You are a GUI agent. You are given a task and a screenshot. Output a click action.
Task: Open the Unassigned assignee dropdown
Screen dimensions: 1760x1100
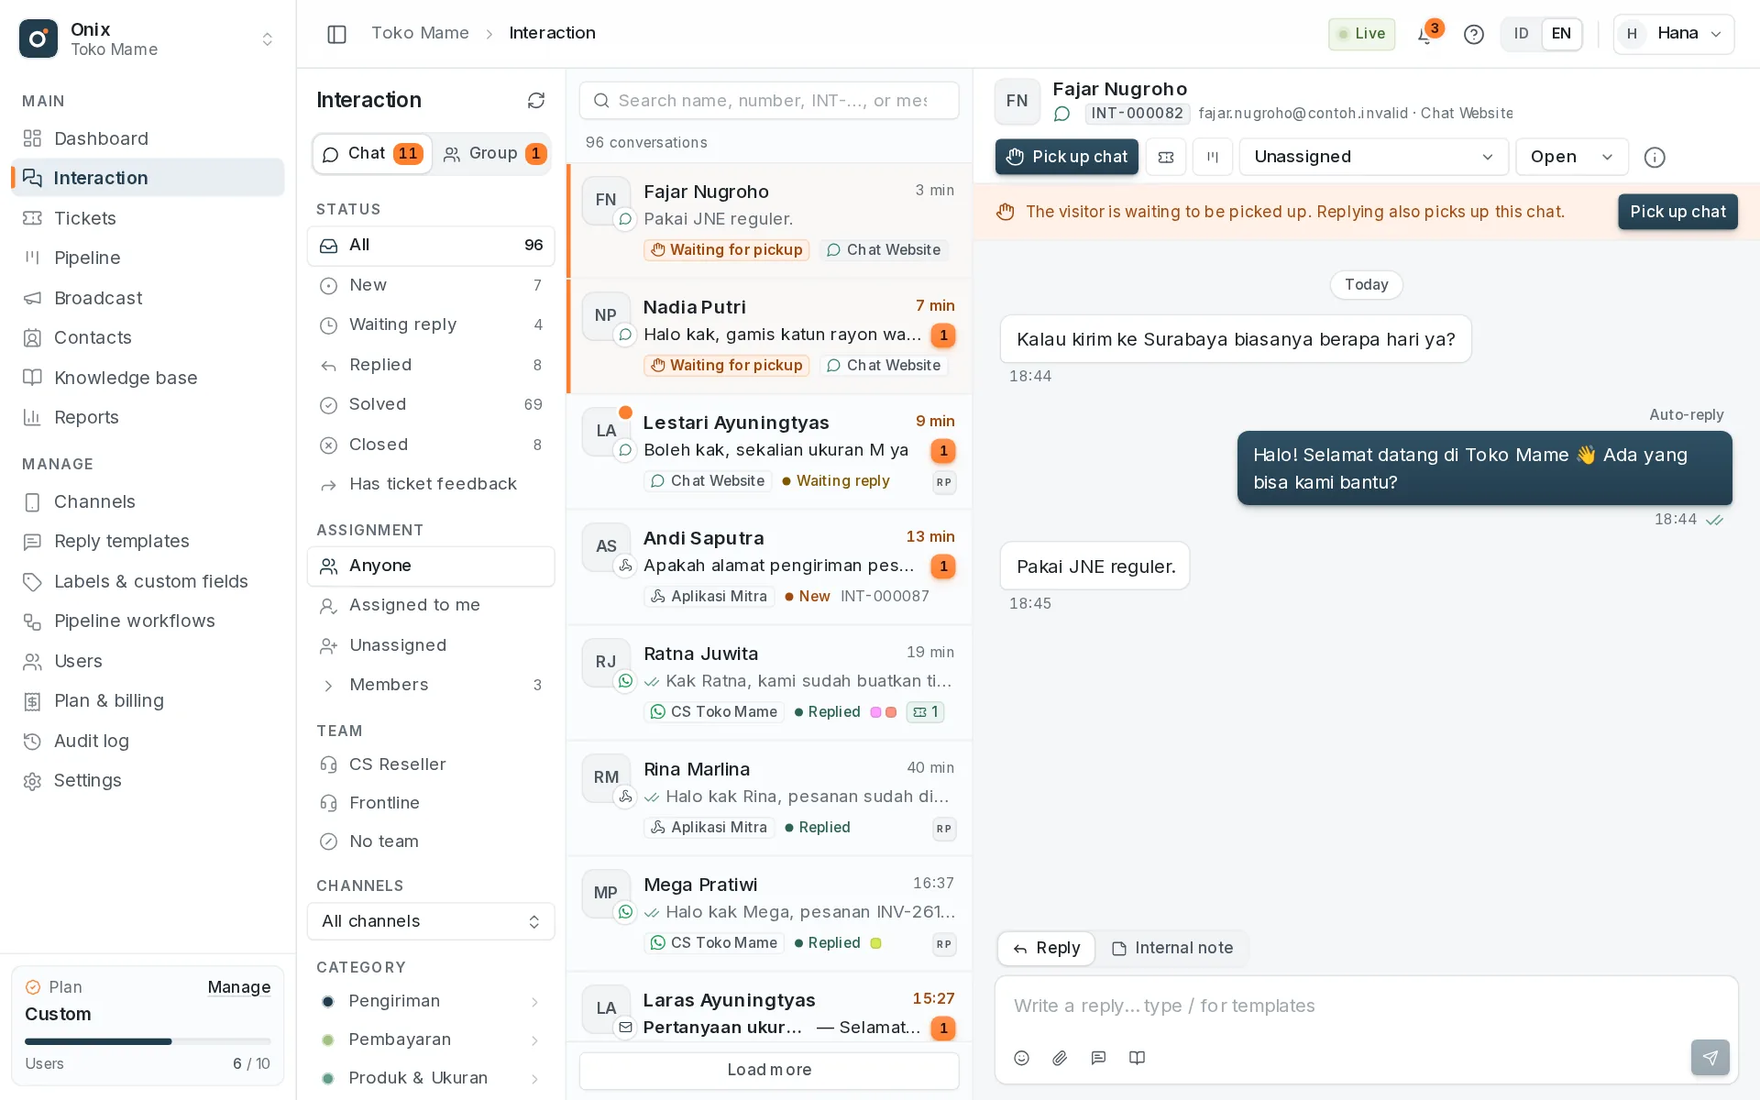point(1373,157)
